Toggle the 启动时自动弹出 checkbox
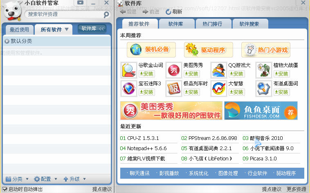The height and width of the screenshot is (193, 310). coord(4,189)
